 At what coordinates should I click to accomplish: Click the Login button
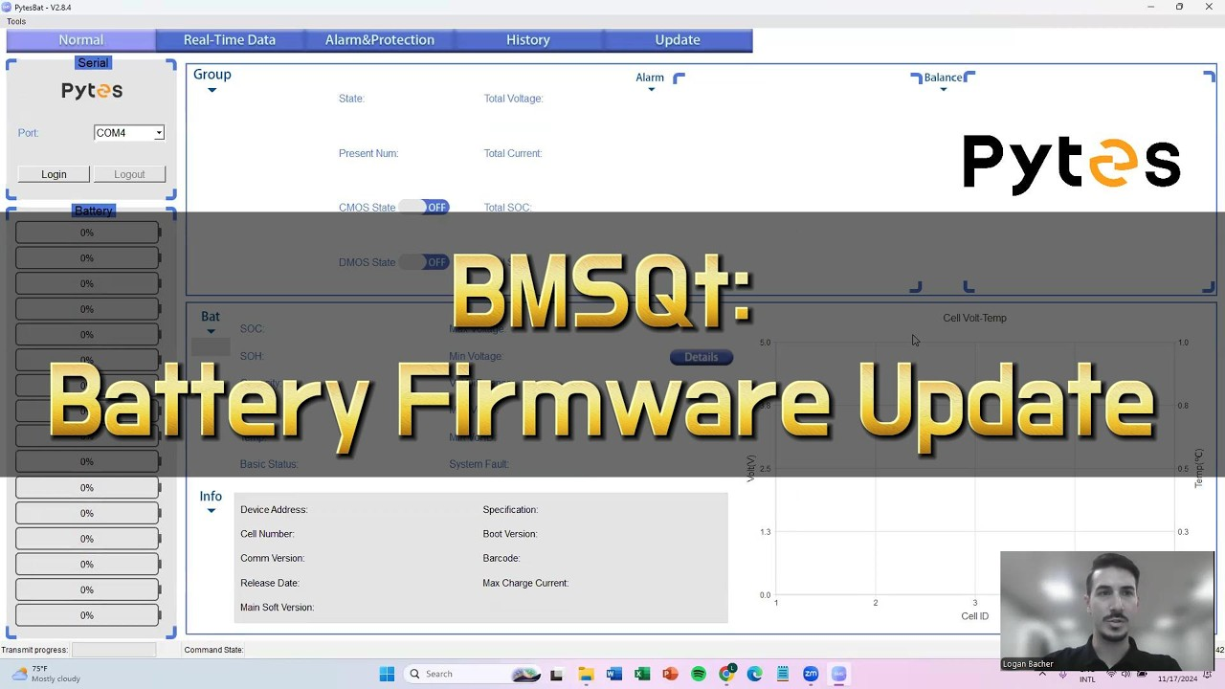click(x=54, y=174)
